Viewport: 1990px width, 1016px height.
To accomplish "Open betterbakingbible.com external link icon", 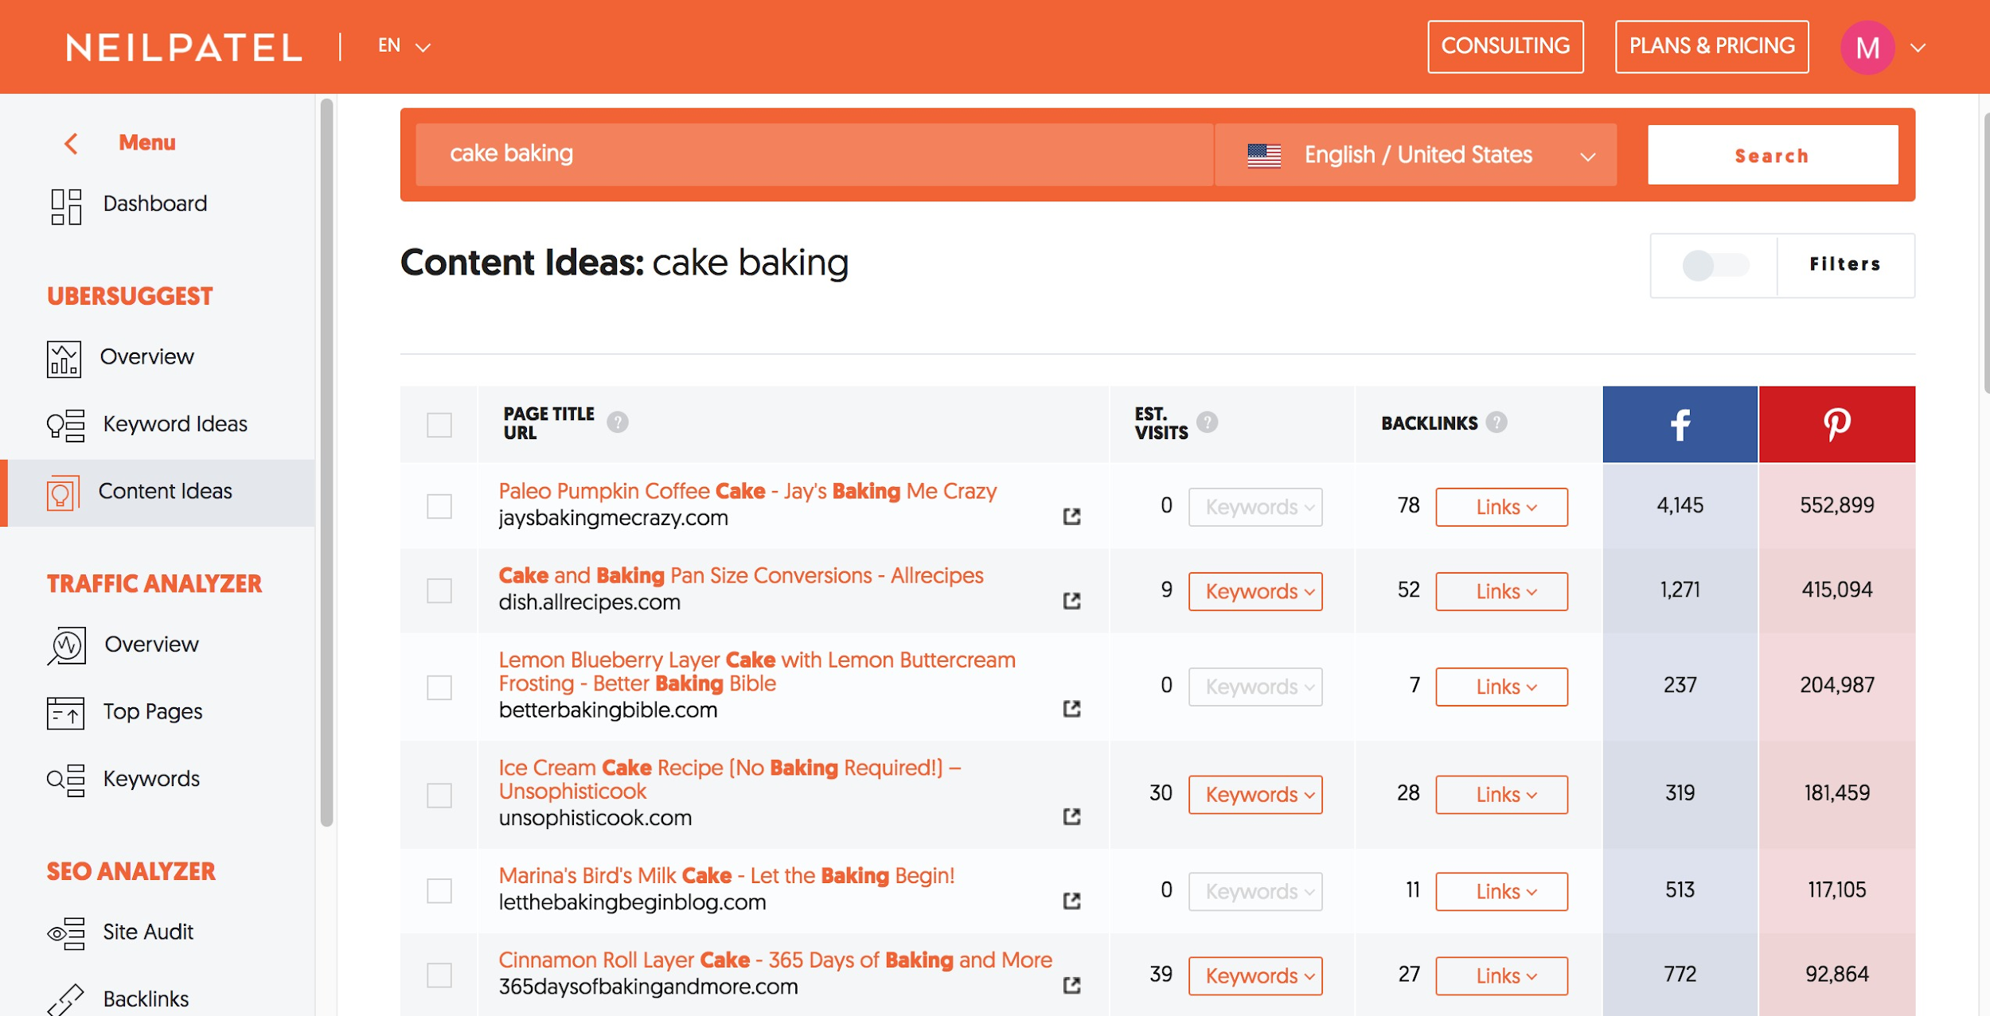I will [1071, 709].
